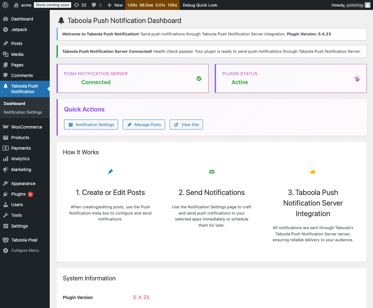Click the How It Works heading
This screenshot has height=308, width=373.
81,152
